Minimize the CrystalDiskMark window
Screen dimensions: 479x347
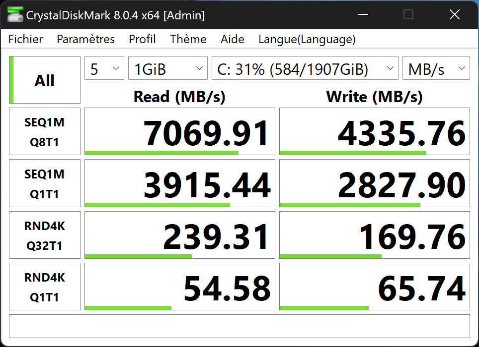tap(363, 15)
